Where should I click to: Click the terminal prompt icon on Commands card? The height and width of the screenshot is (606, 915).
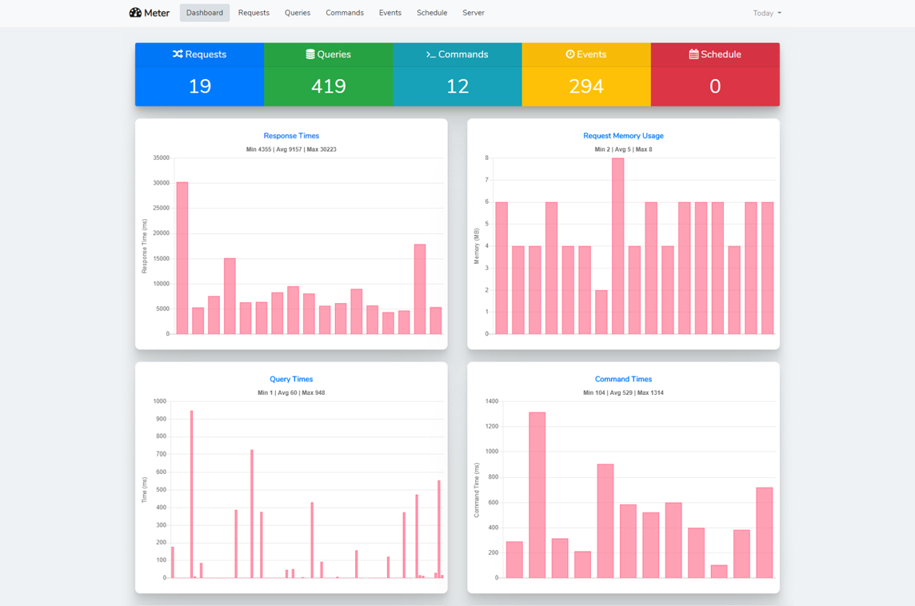pyautogui.click(x=430, y=54)
